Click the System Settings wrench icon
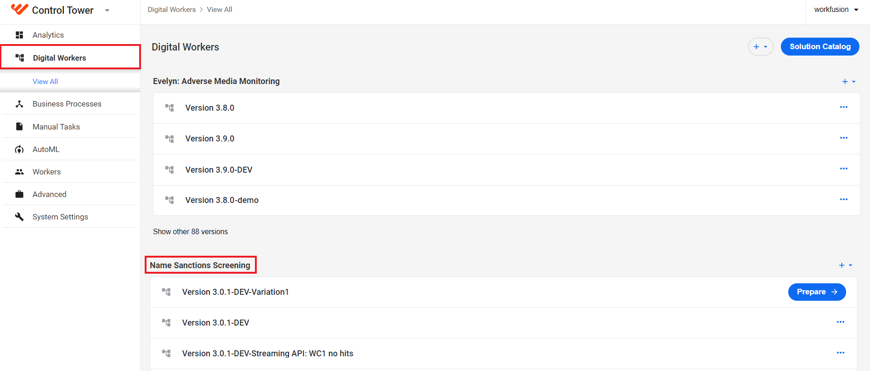The height and width of the screenshot is (371, 870). click(x=19, y=217)
